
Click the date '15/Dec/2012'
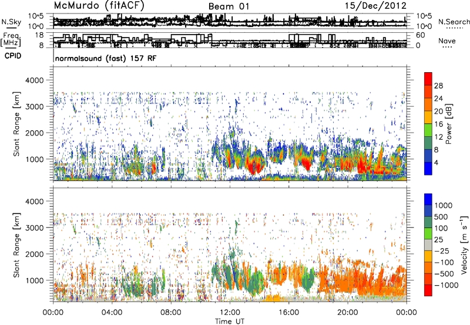375,6
